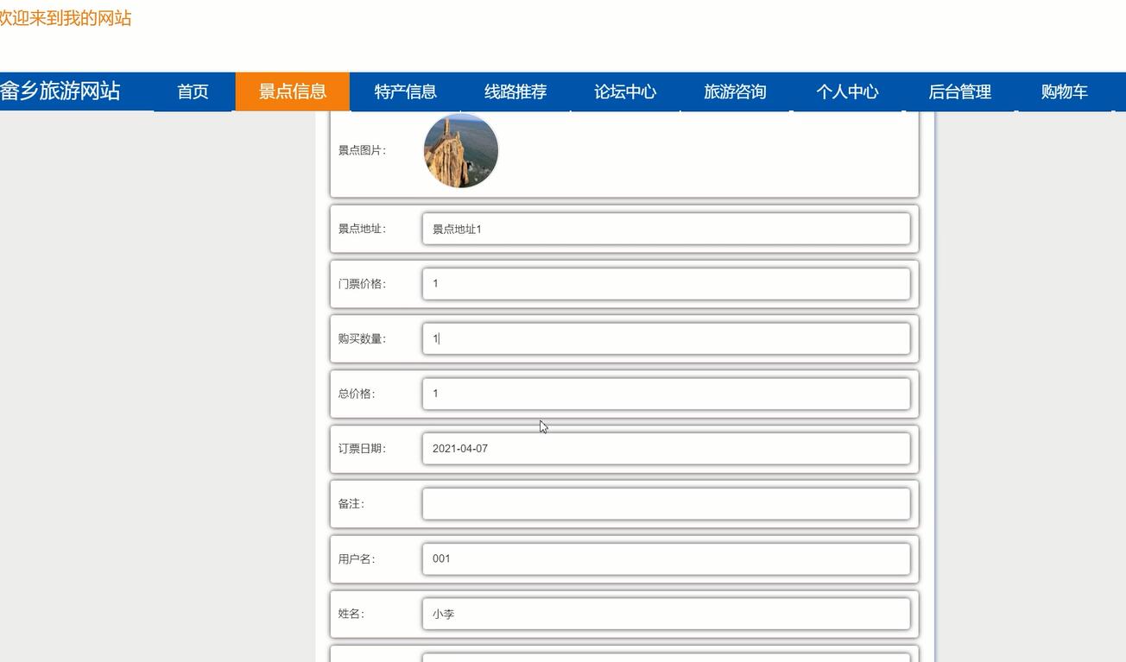
Task: Click the 总价格 input field
Action: pos(666,394)
